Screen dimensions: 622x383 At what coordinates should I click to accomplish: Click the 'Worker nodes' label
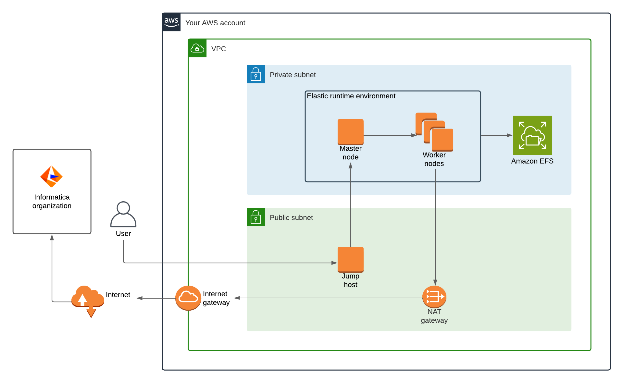pyautogui.click(x=434, y=159)
